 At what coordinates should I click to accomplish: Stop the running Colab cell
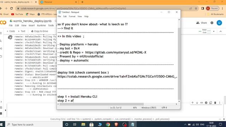tap(10, 37)
